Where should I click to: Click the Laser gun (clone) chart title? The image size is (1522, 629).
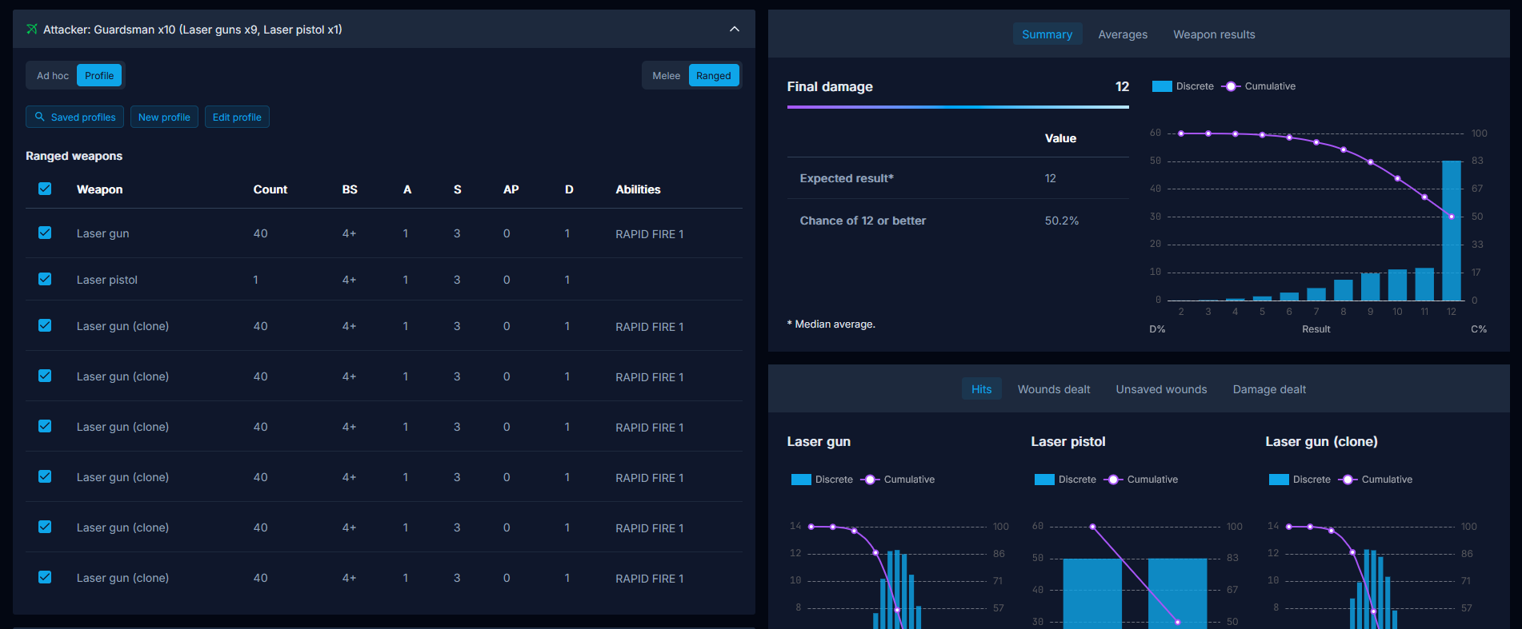[x=1321, y=441]
